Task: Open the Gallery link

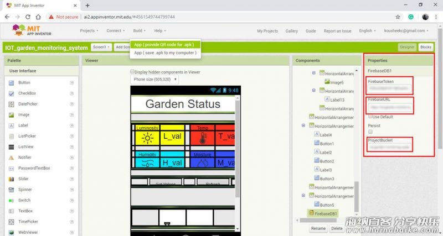Action: point(292,31)
